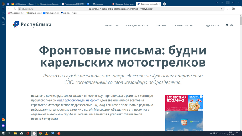242x136 pixels.
Task: Open Google Chrome from taskbar
Action: point(40,133)
